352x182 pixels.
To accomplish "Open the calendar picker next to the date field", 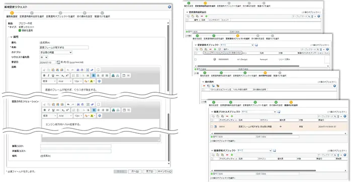I will 58,62.
